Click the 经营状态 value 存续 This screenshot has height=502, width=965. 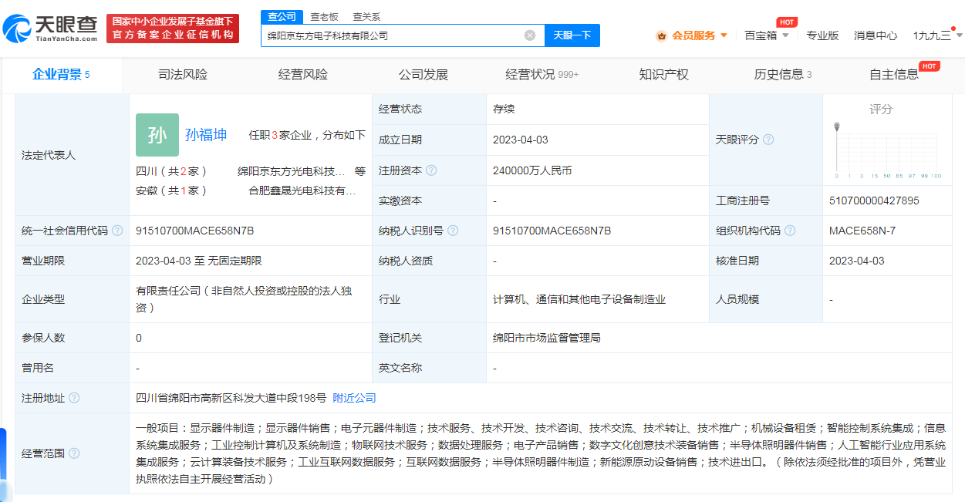click(x=504, y=109)
